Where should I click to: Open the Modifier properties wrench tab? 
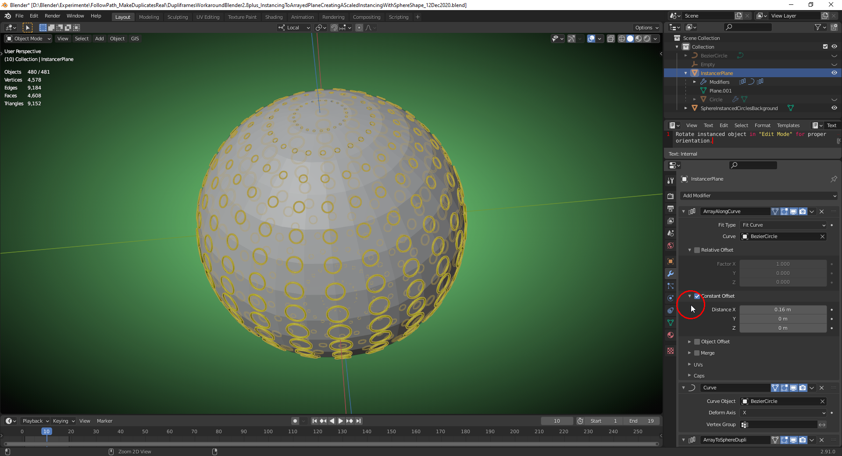[x=671, y=274]
